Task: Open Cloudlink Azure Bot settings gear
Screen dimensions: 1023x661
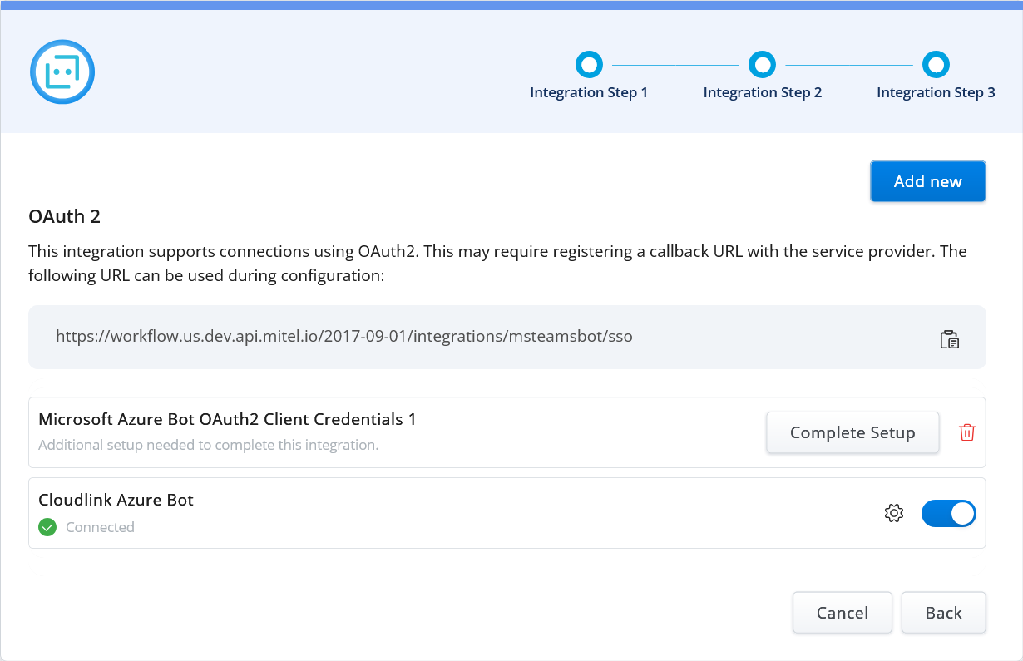Action: coord(894,514)
